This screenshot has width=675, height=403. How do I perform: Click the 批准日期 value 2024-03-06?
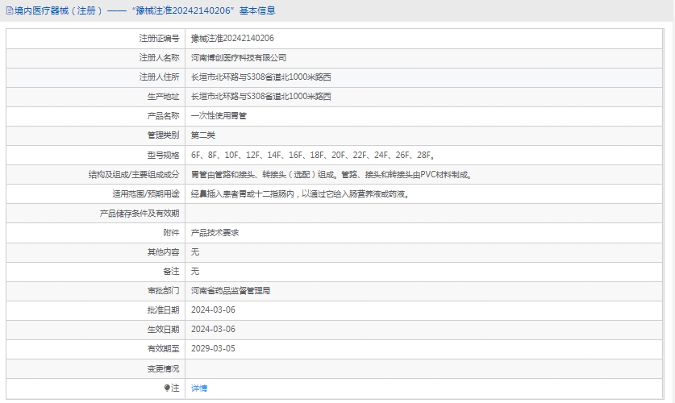pyautogui.click(x=213, y=310)
